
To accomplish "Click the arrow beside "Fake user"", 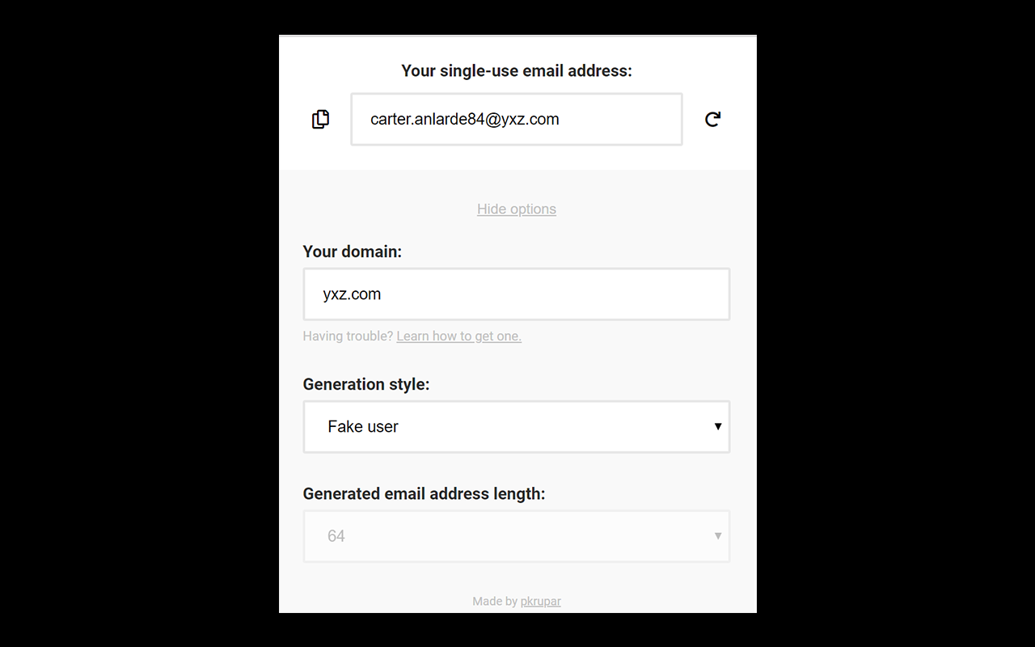I will tap(717, 426).
